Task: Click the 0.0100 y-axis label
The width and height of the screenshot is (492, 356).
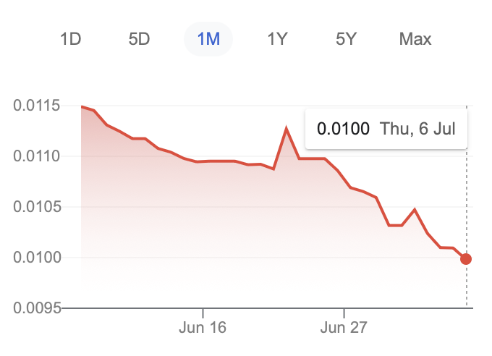Action: point(37,258)
